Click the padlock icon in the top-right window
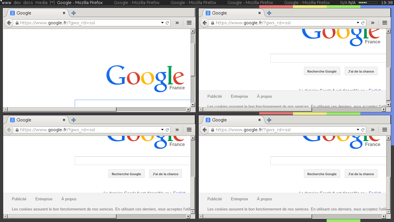The image size is (394, 222). coord(213,23)
